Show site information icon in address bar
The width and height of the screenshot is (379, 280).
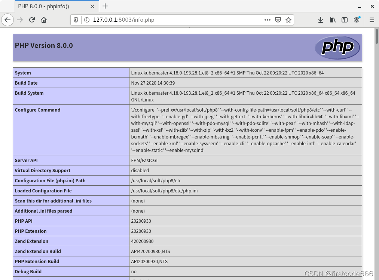click(86, 20)
